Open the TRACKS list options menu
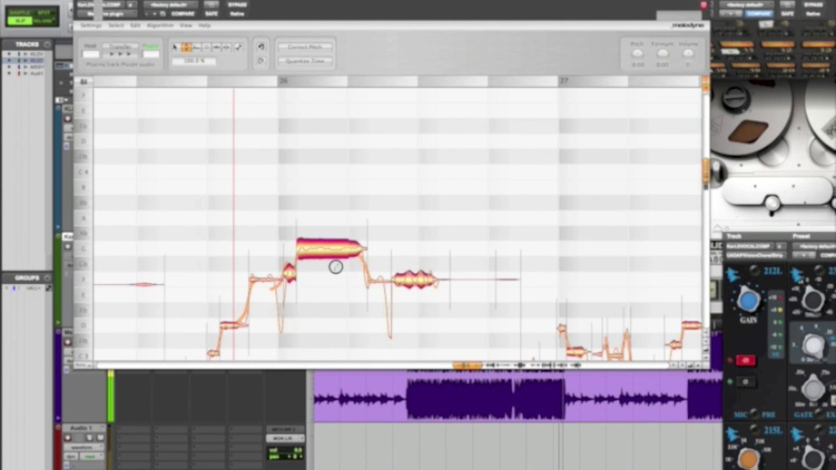The image size is (836, 470). point(46,44)
